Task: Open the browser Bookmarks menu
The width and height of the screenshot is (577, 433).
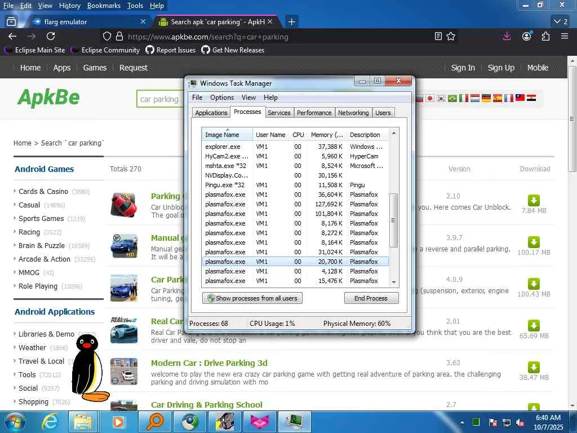Action: click(104, 6)
